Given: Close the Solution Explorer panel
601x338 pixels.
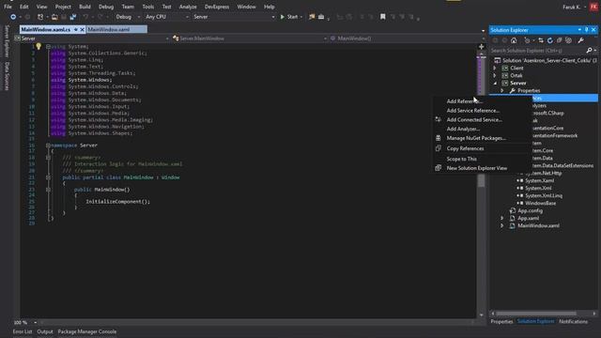Looking at the screenshot, I should coord(593,30).
